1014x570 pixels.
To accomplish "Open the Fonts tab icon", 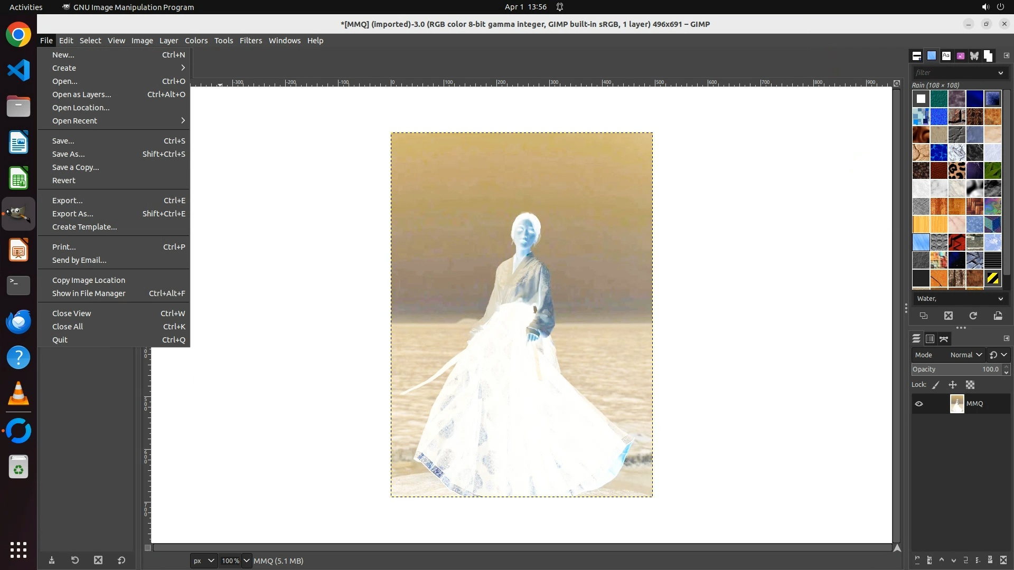I will tap(946, 55).
